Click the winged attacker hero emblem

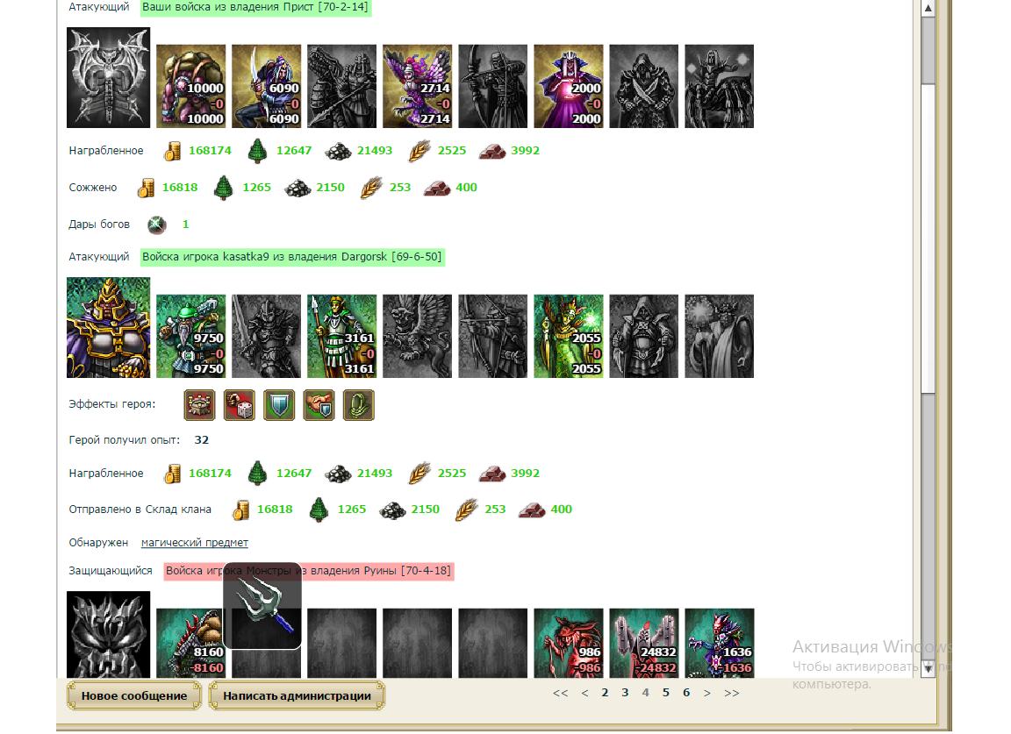(x=108, y=77)
